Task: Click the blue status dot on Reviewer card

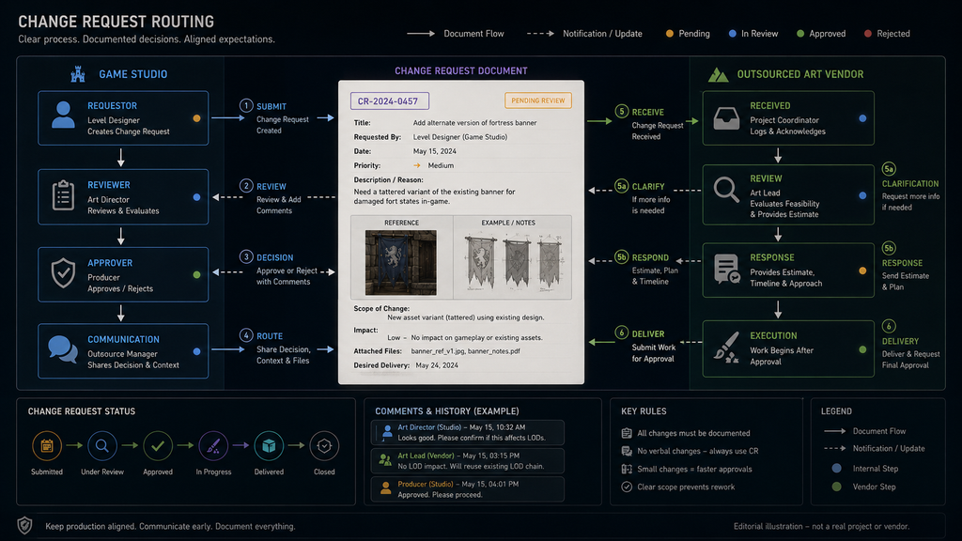Action: pyautogui.click(x=196, y=197)
